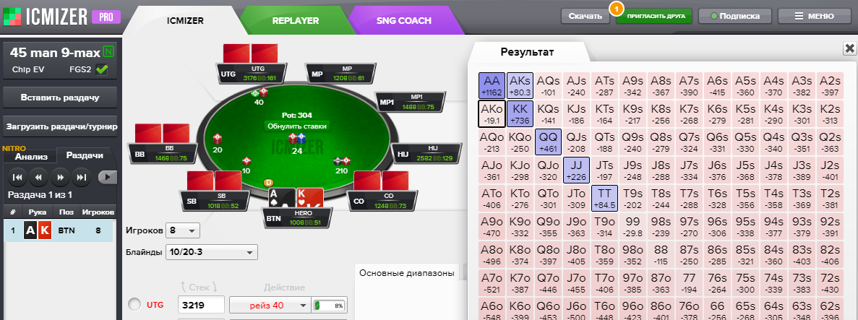Jump to the last hand in playback
The image size is (858, 320).
click(81, 177)
